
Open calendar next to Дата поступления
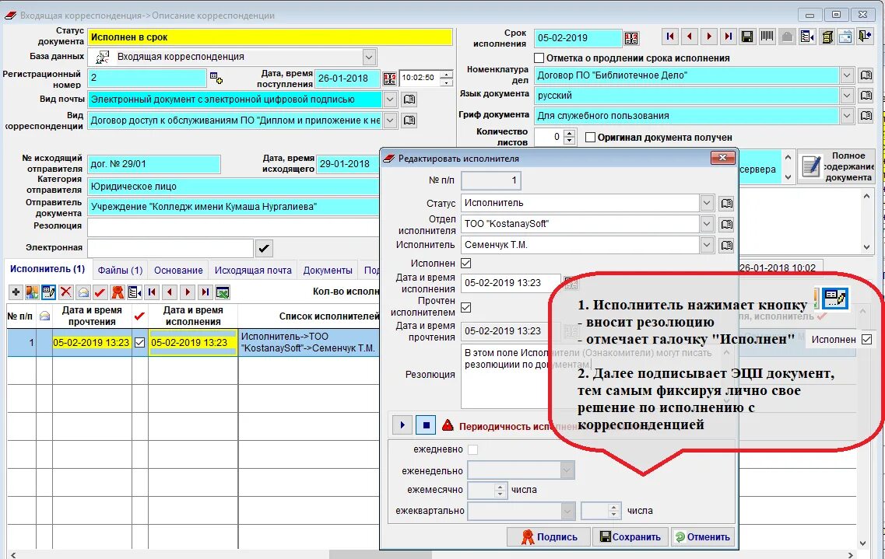point(389,79)
